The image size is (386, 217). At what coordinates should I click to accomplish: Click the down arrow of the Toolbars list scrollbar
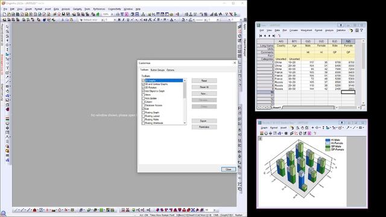pyautogui.click(x=185, y=123)
